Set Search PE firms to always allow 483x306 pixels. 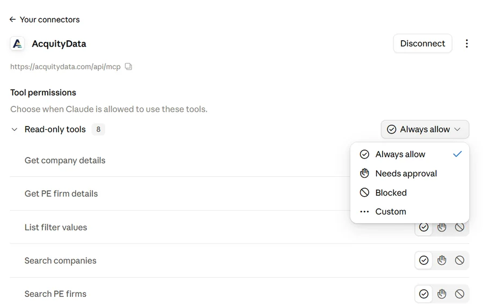423,294
